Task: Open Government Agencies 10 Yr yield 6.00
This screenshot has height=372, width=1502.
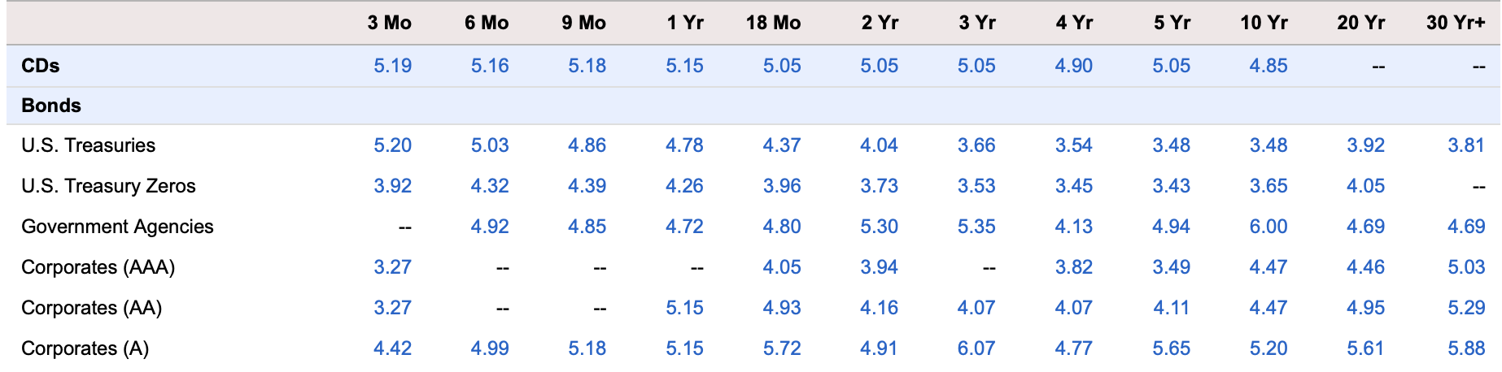Action: tap(1268, 227)
